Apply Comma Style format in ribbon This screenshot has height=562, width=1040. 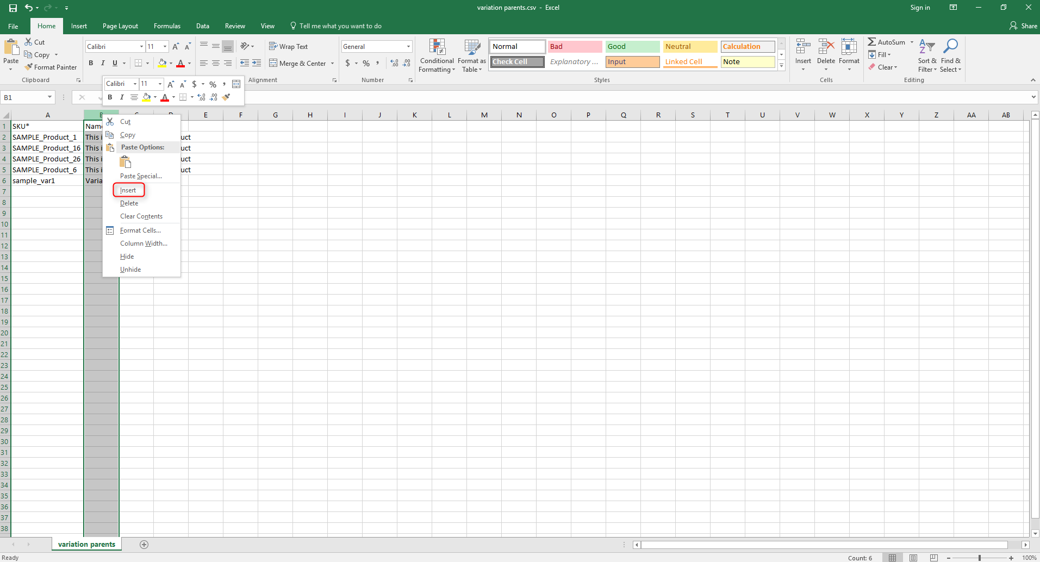coord(378,64)
